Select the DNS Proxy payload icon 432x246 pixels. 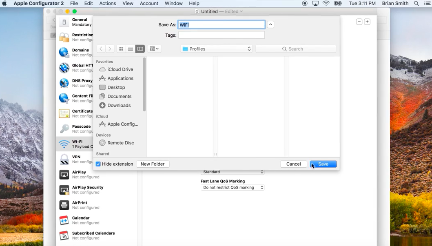pos(64,83)
